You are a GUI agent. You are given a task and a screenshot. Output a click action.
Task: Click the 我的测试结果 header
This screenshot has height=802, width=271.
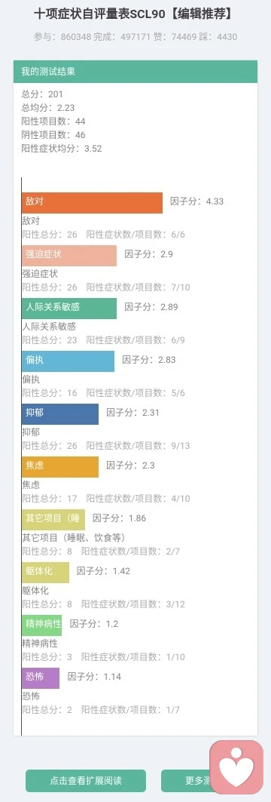click(135, 72)
